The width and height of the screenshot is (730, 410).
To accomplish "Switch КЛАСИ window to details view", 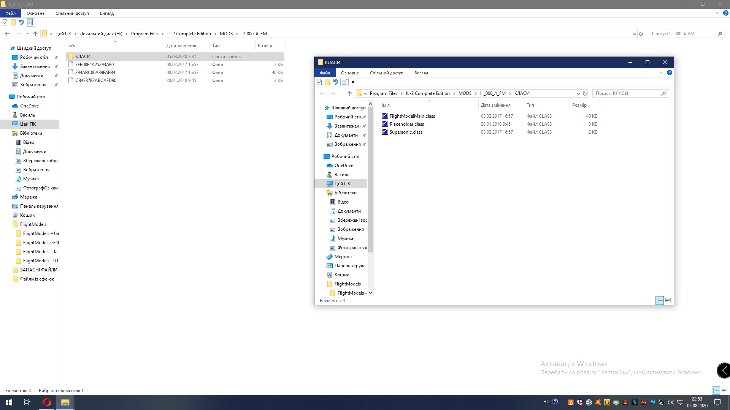I will click(x=660, y=300).
